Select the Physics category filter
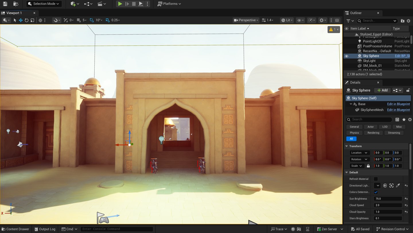 [354, 133]
